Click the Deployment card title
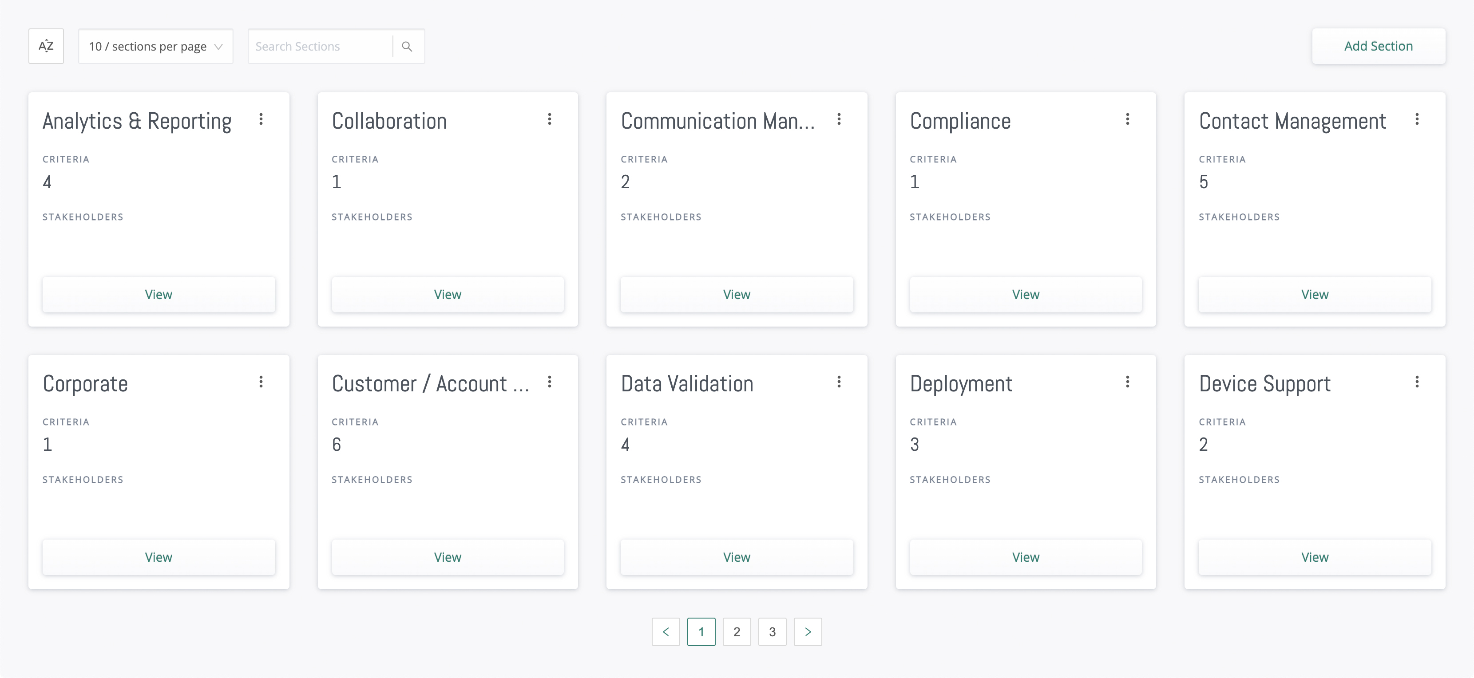The width and height of the screenshot is (1474, 678). coord(961,384)
